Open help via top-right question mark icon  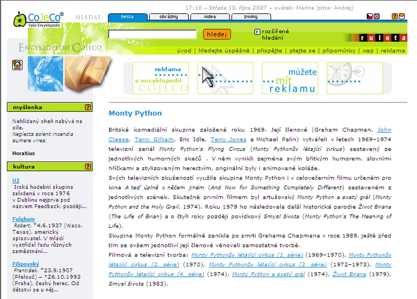click(x=395, y=16)
